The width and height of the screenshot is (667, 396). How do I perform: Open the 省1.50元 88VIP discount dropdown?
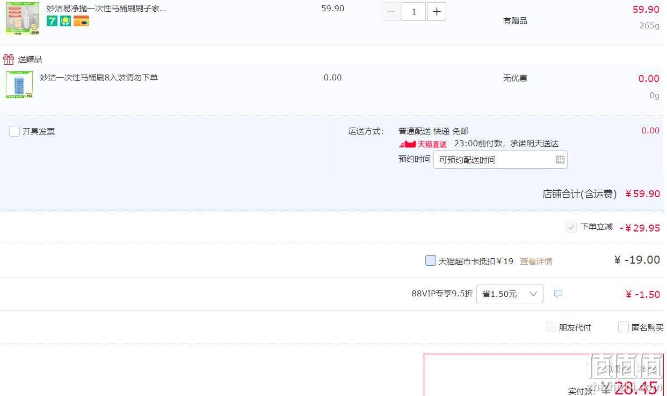coord(510,294)
